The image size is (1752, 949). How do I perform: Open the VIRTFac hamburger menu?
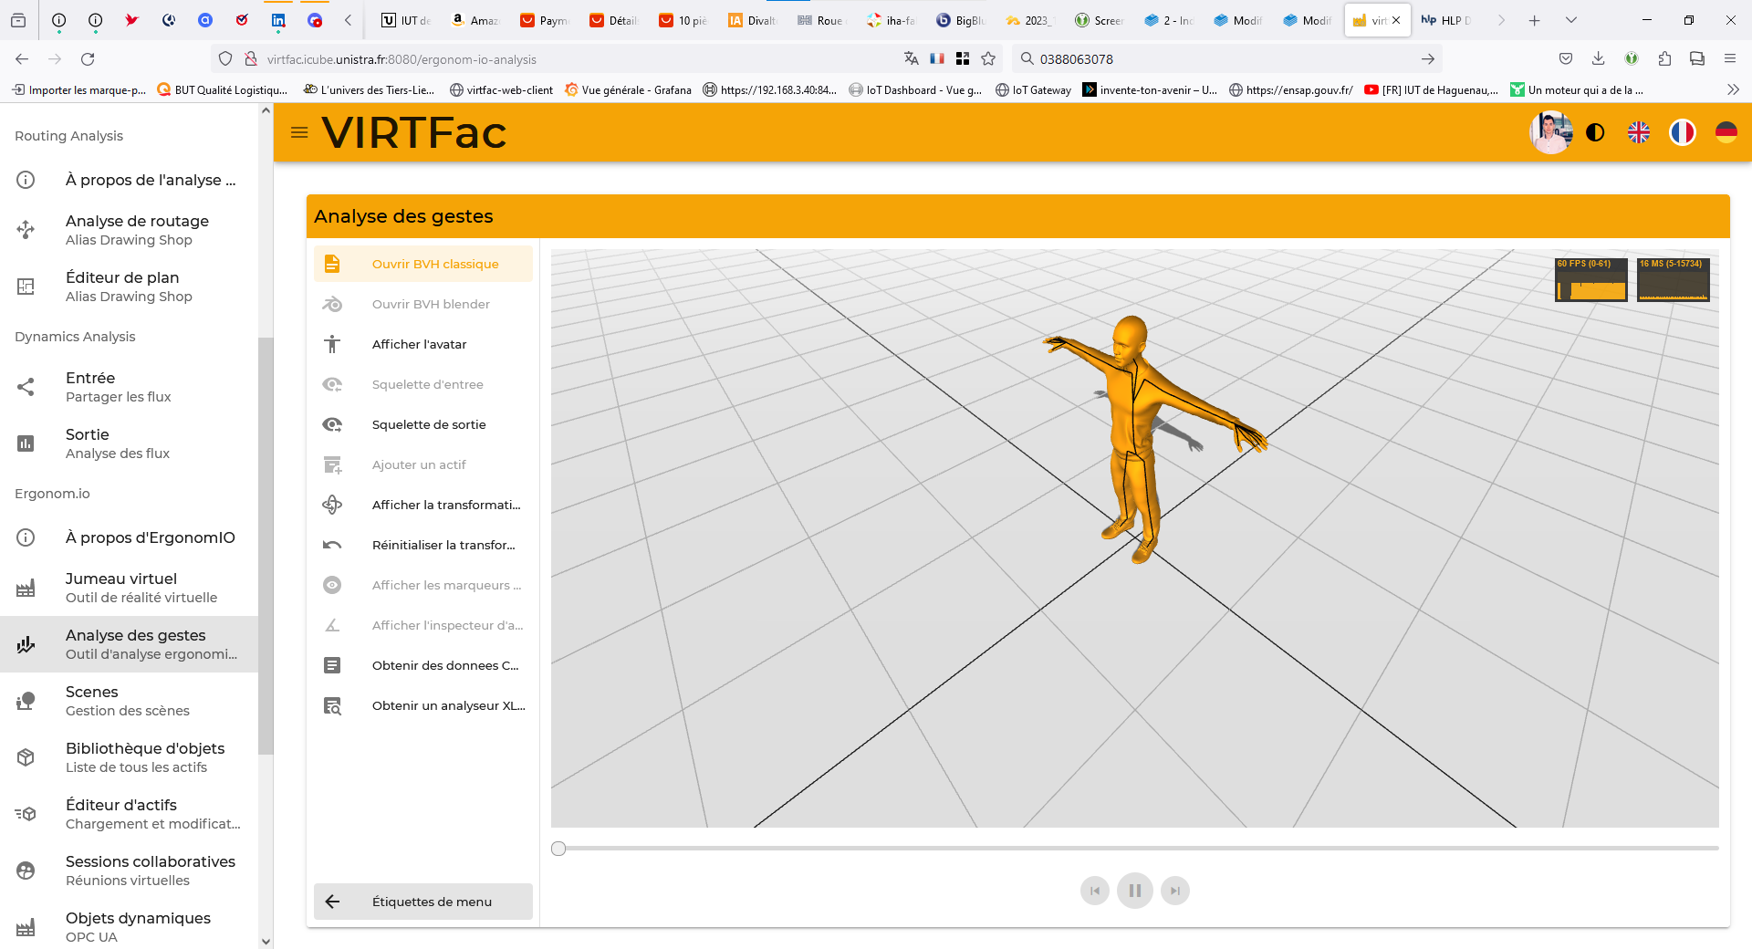click(x=298, y=132)
